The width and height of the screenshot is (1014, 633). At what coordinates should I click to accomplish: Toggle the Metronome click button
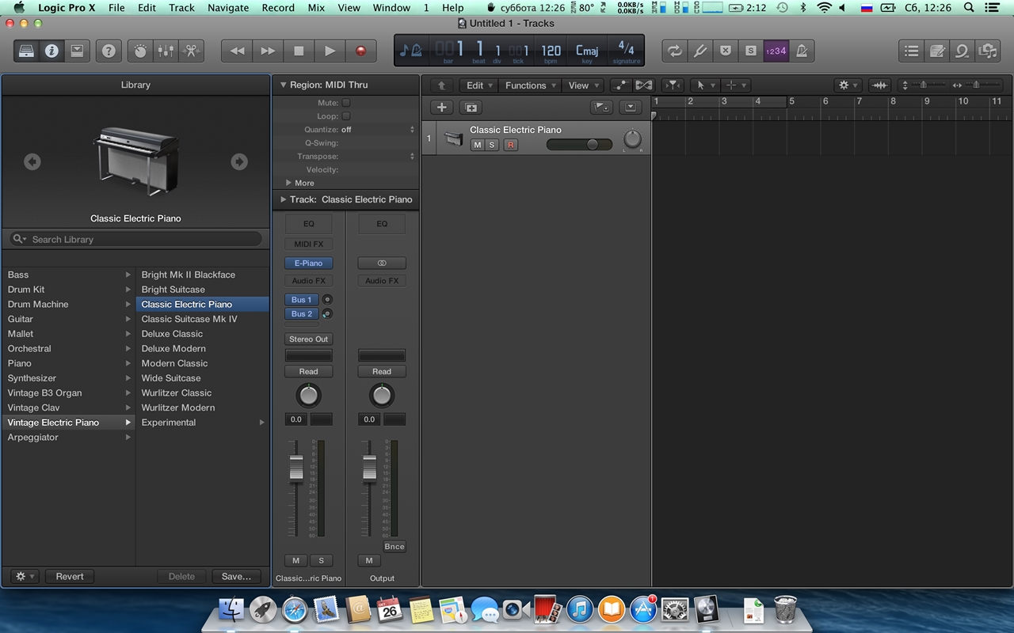click(x=801, y=51)
